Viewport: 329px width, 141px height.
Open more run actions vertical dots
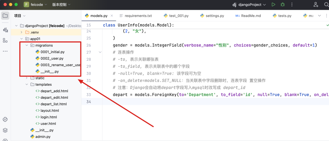coord(292,5)
